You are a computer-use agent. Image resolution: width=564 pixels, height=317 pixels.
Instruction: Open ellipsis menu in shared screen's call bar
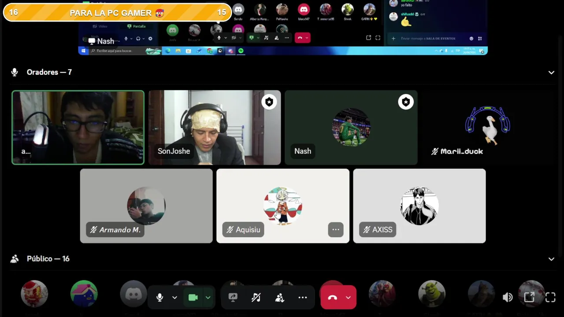pos(287,38)
